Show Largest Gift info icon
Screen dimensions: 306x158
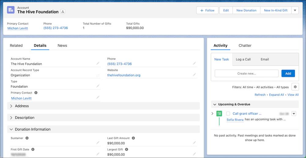pos(126,149)
